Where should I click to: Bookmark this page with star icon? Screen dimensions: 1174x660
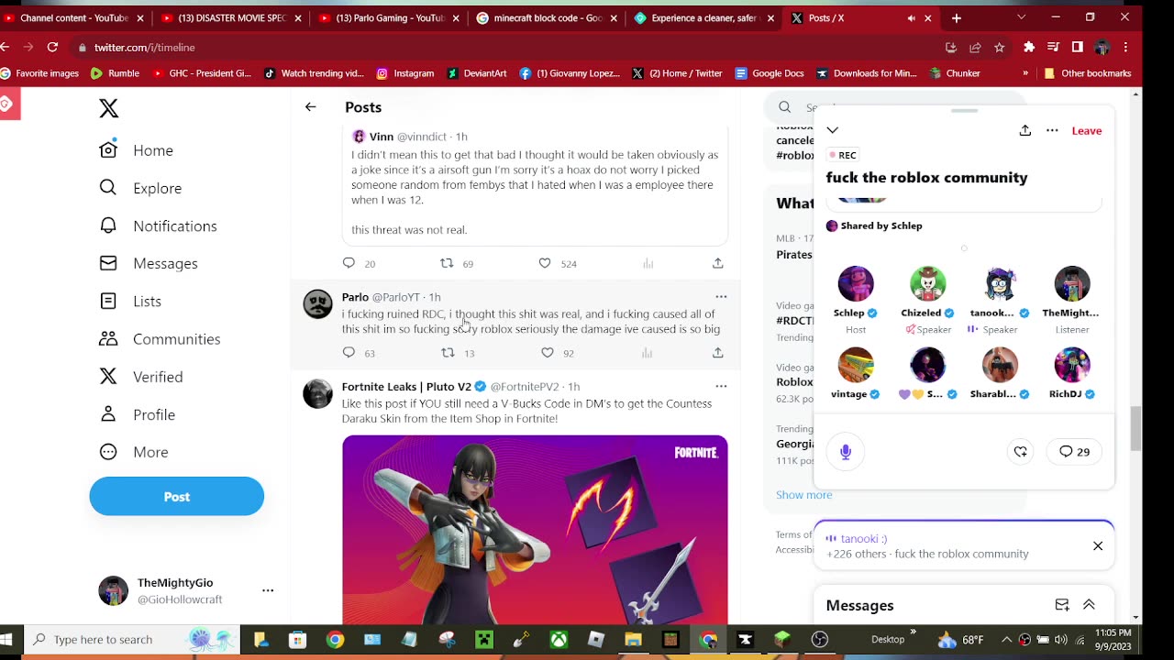coord(1000,48)
